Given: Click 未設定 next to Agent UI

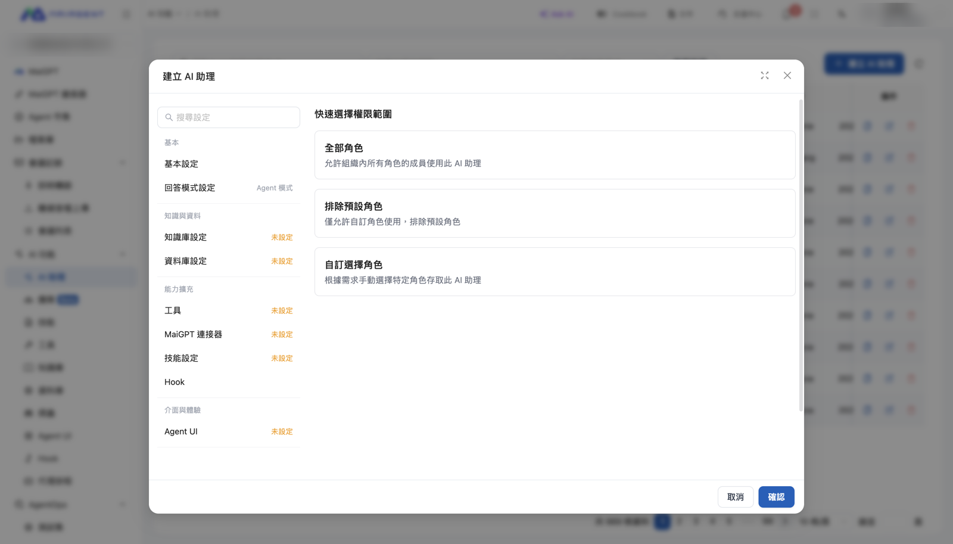Looking at the screenshot, I should pyautogui.click(x=282, y=431).
